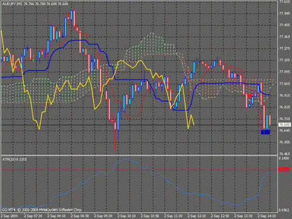Click the 2 Sep 07:30 time label
This screenshot has height=219, width=292.
[x=33, y=216]
